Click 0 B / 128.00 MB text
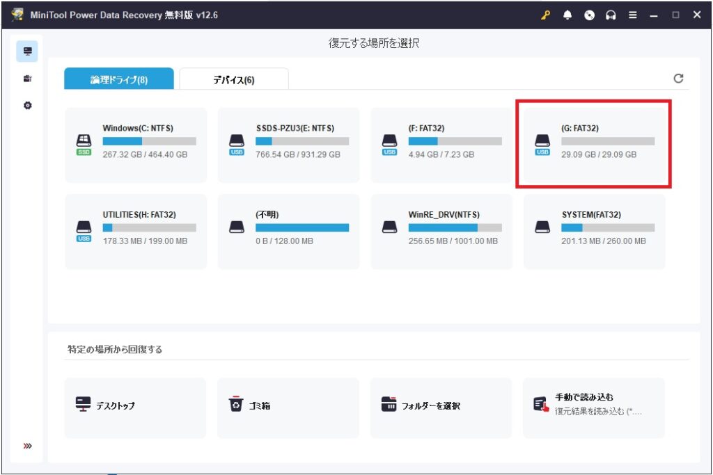 click(x=284, y=241)
